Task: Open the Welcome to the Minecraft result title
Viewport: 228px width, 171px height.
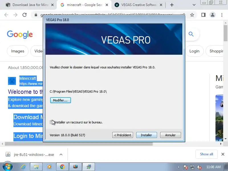Action: tap(25, 92)
